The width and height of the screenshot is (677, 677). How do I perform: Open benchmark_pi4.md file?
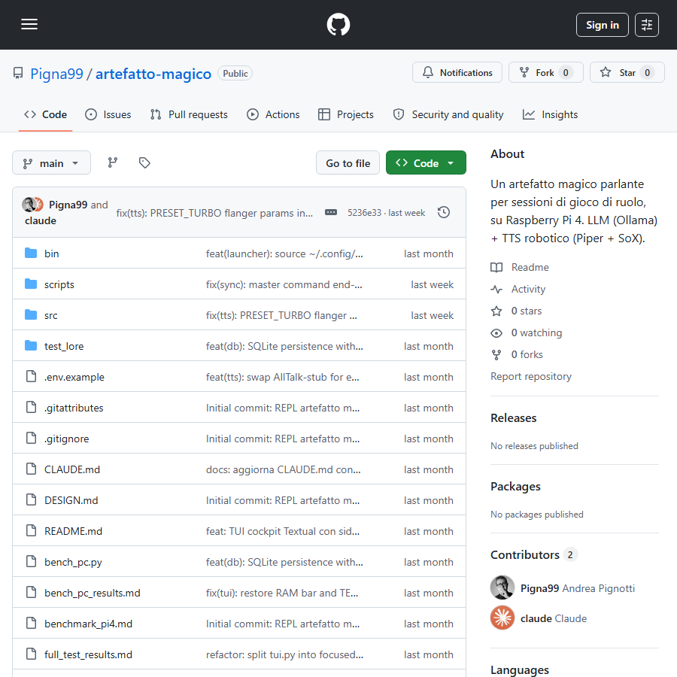88,624
